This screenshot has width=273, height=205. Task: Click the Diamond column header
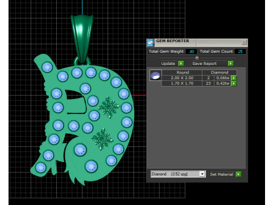(x=220, y=72)
